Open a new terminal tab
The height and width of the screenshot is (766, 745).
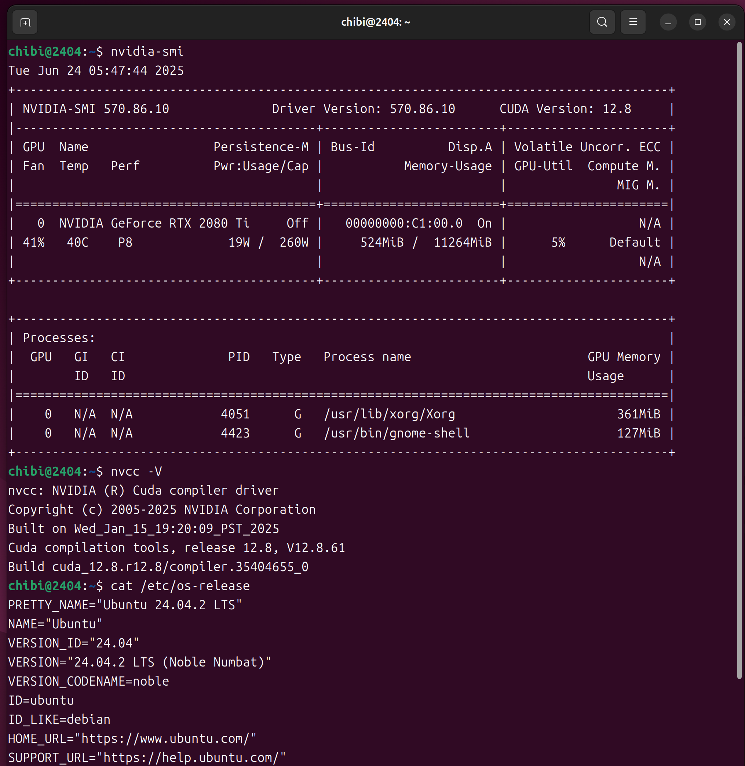(x=25, y=22)
